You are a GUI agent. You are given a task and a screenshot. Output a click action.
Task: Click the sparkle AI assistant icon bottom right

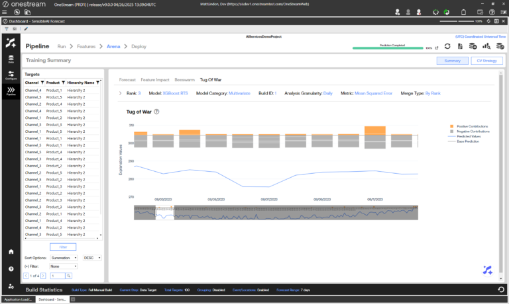tap(487, 270)
